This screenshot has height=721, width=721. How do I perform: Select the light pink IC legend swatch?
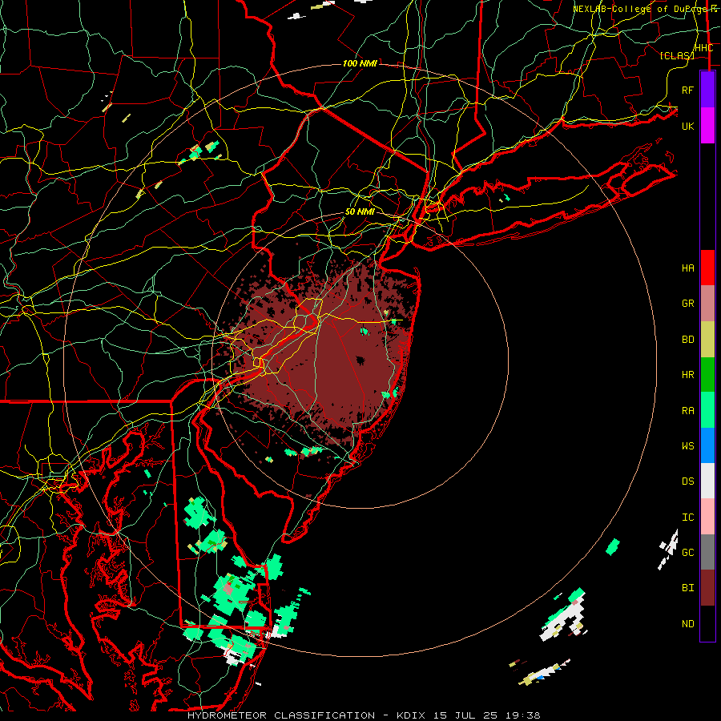[x=707, y=517]
